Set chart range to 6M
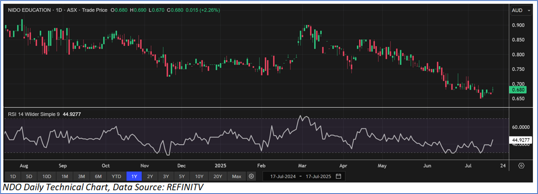 [x=98, y=176]
